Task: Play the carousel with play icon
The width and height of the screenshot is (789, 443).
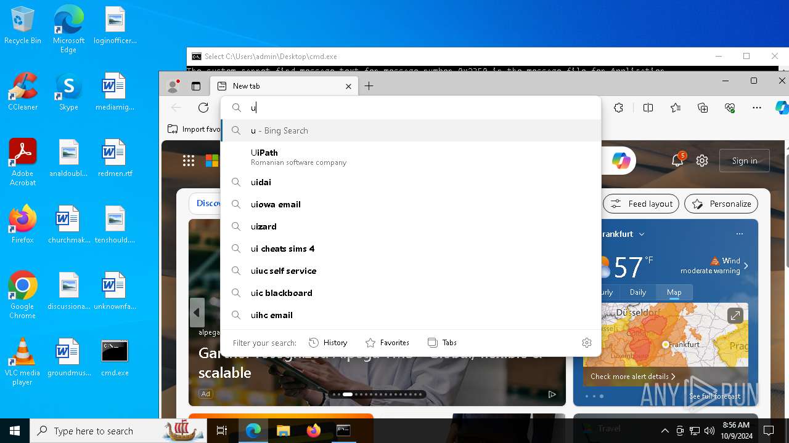Action: tap(552, 394)
